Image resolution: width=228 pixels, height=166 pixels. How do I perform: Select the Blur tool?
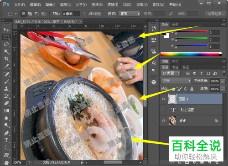click(x=6, y=118)
